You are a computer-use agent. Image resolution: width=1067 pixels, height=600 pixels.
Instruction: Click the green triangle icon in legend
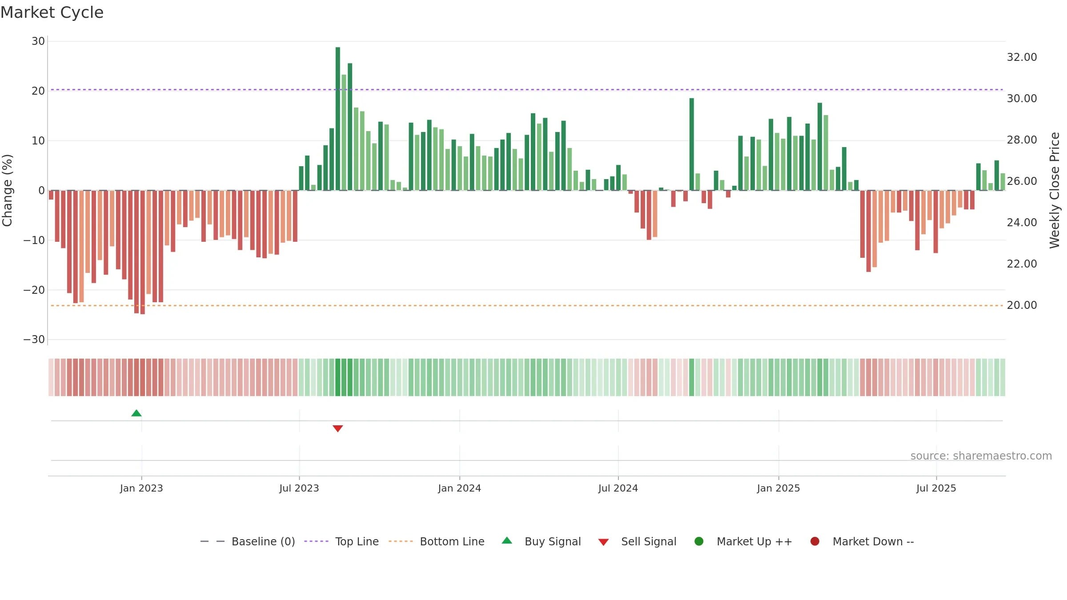[x=507, y=540]
